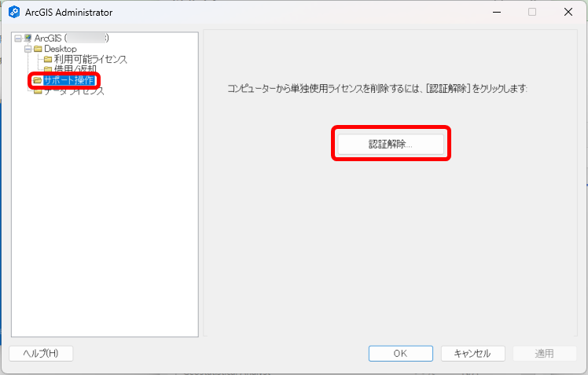The height and width of the screenshot is (375, 588).
Task: Click the データ ライセンス folder icon
Action: click(x=38, y=91)
